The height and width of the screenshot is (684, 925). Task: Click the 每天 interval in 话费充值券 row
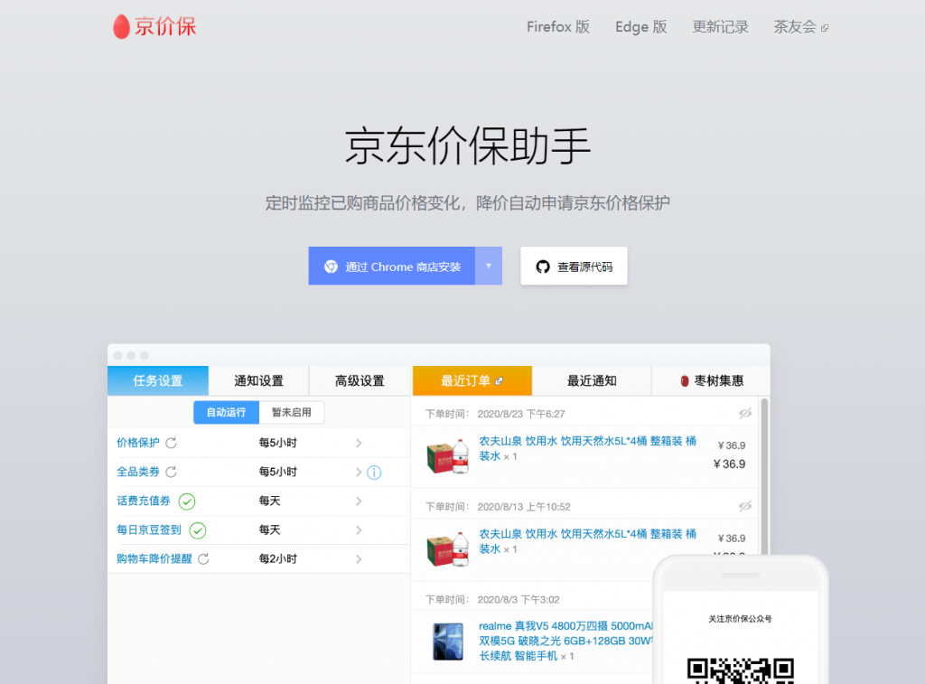tap(269, 501)
